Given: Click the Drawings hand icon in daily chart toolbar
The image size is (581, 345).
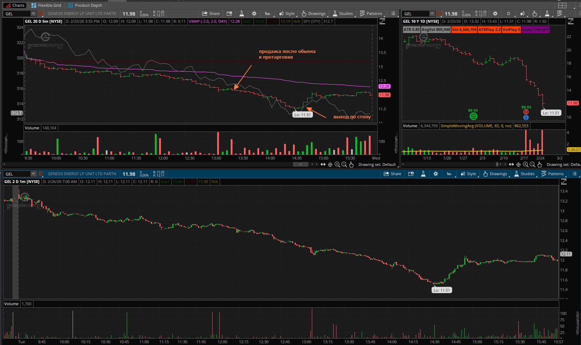Looking at the screenshot, I should pos(535,14).
